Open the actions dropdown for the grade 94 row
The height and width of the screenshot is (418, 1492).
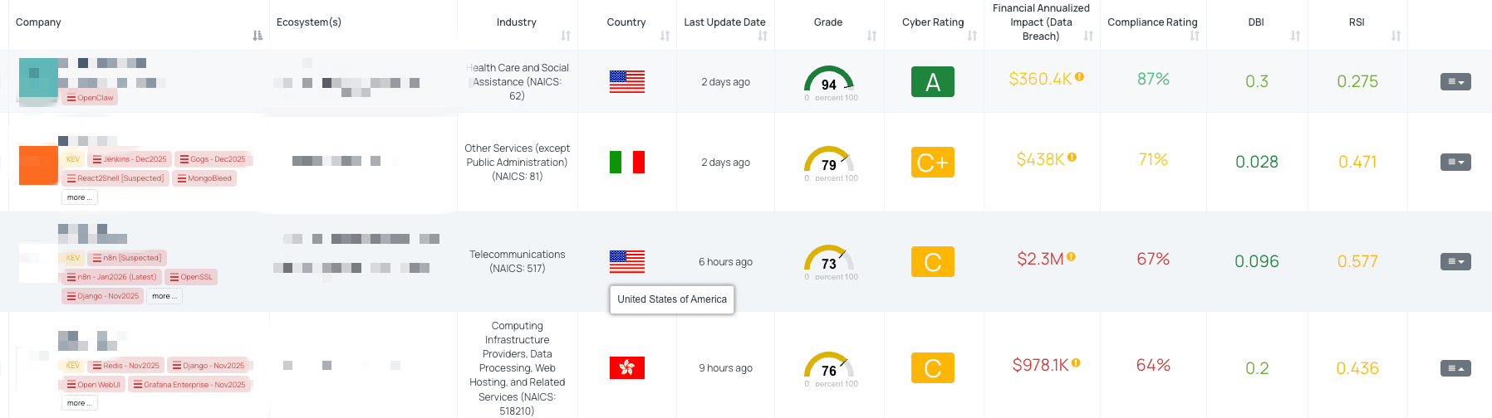click(1455, 81)
